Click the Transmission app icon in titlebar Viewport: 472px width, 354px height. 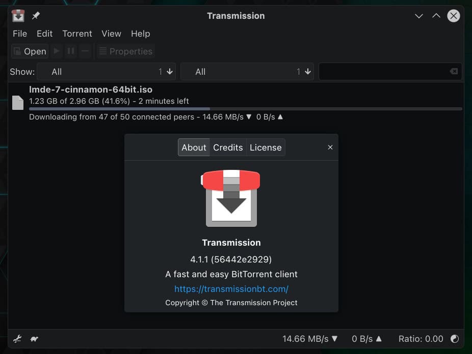[18, 15]
